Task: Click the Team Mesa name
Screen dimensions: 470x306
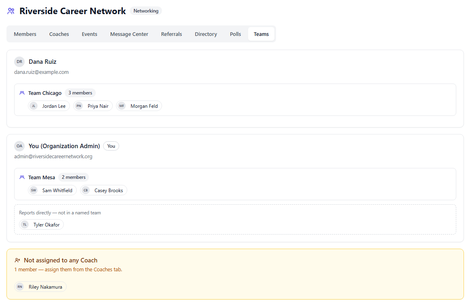Action: tap(42, 178)
